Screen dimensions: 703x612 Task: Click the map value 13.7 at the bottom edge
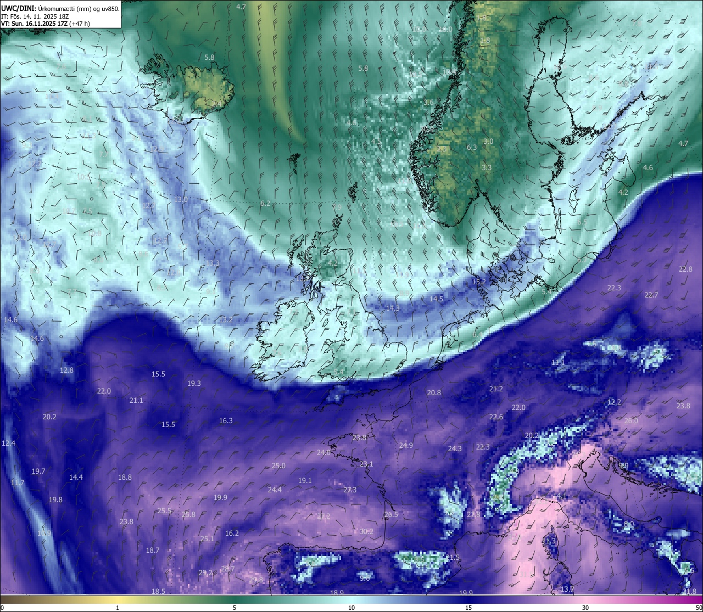click(x=567, y=589)
